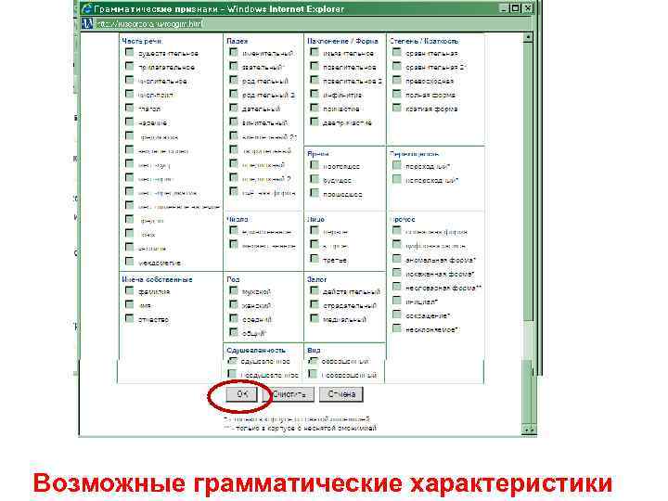Select the краткая форма checkbox
This screenshot has width=668, height=501.
(x=397, y=108)
